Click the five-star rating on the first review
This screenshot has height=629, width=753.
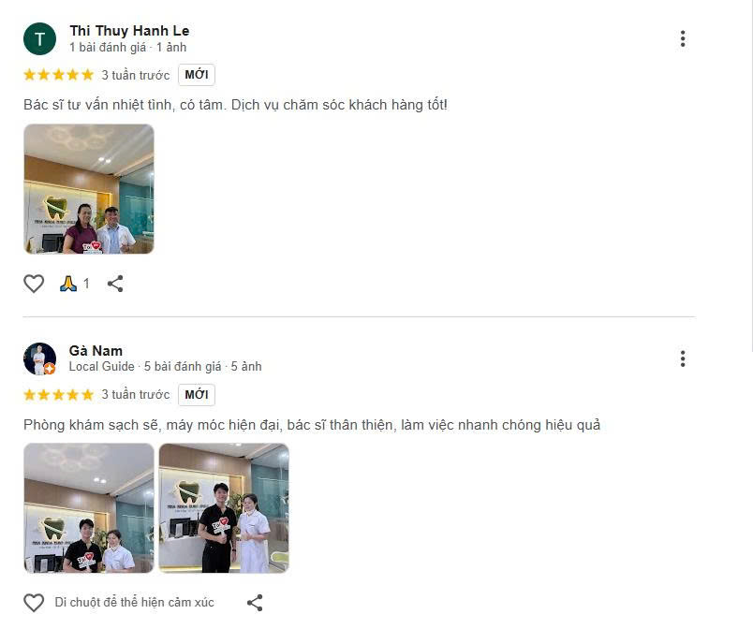pyautogui.click(x=59, y=75)
